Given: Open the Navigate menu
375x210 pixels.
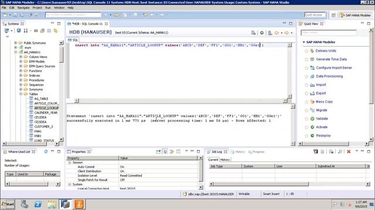Looking at the screenshot, I should [x=23, y=8].
